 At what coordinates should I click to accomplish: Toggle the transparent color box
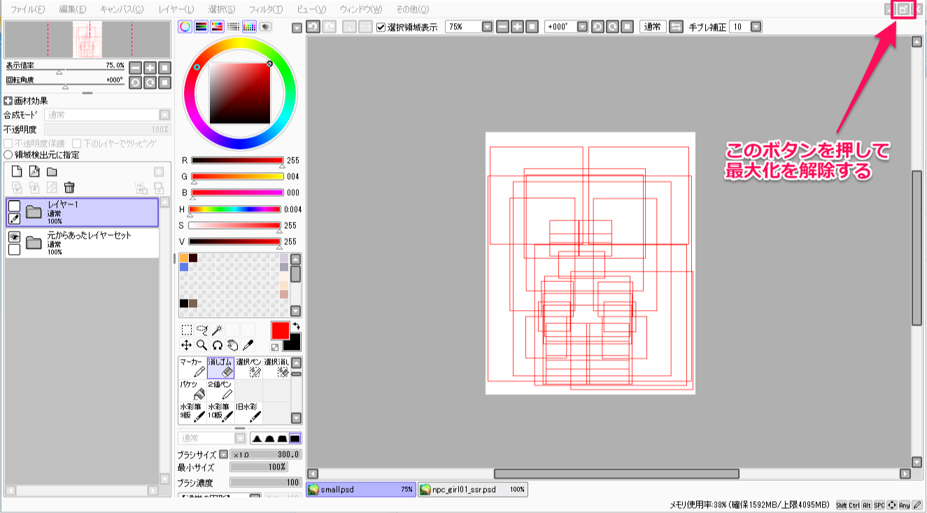click(275, 346)
